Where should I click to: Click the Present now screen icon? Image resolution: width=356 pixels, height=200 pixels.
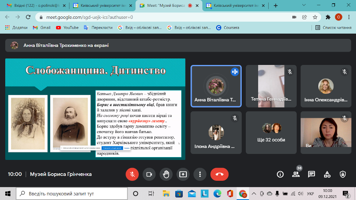[x=183, y=174]
